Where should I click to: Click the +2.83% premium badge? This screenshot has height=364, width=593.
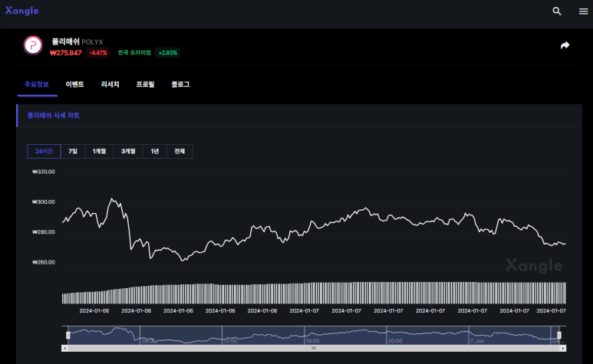click(x=167, y=53)
